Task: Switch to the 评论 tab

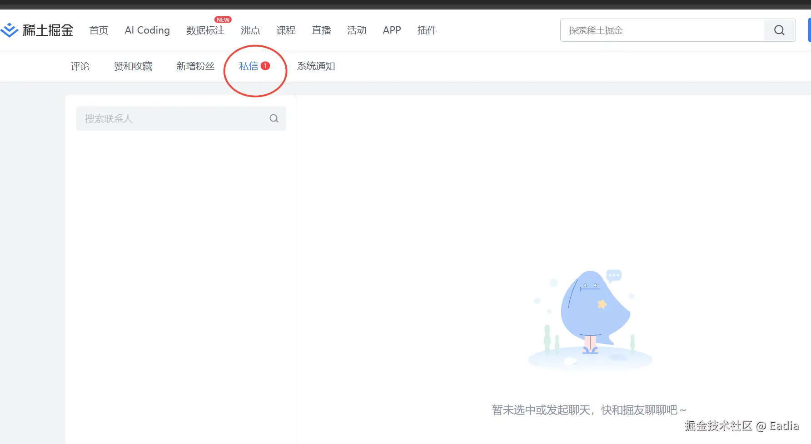Action: click(x=80, y=66)
